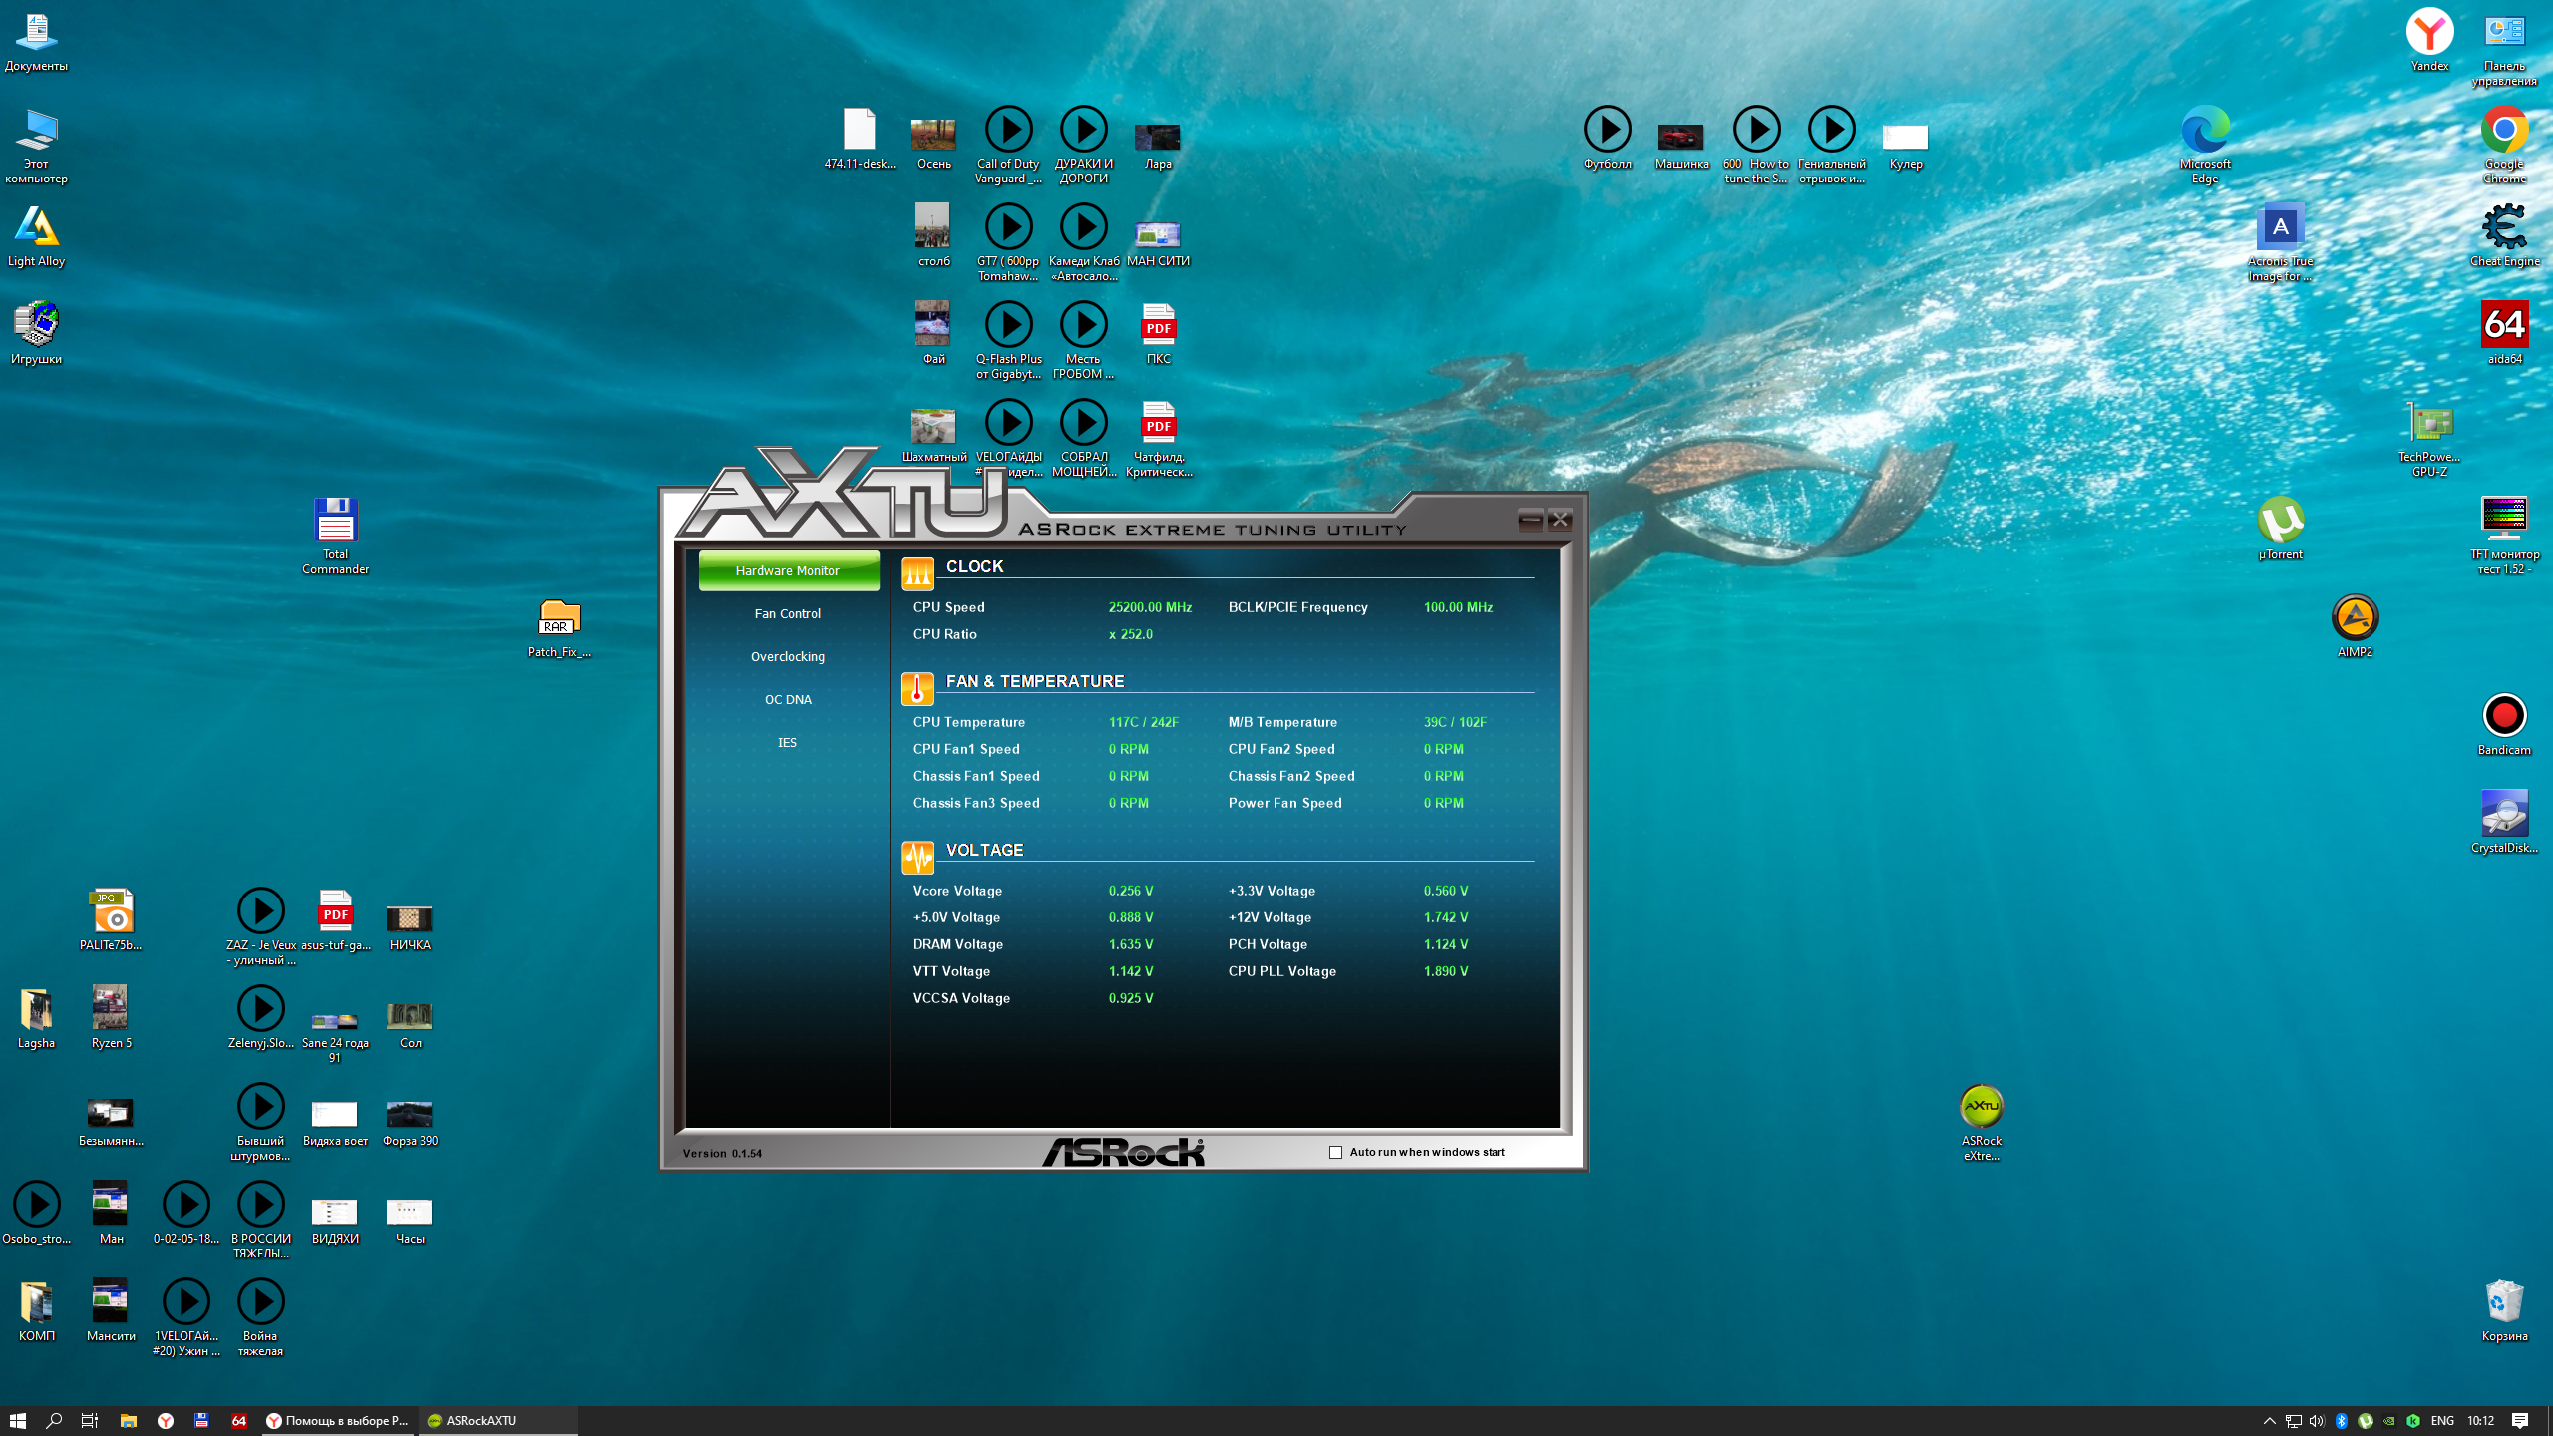
Task: Open Yandex browser taskbar window button
Action: pyautogui.click(x=338, y=1421)
